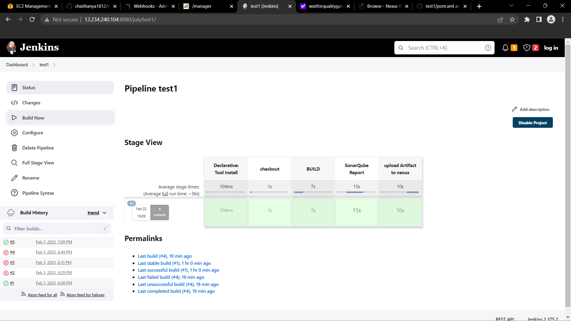Expand the test1 breadcrumb chevron
This screenshot has width=571, height=321.
[x=54, y=65]
